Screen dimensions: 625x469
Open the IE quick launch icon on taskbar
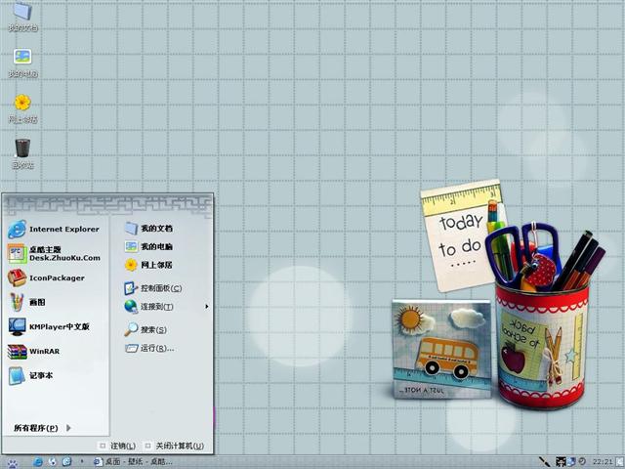(38, 462)
